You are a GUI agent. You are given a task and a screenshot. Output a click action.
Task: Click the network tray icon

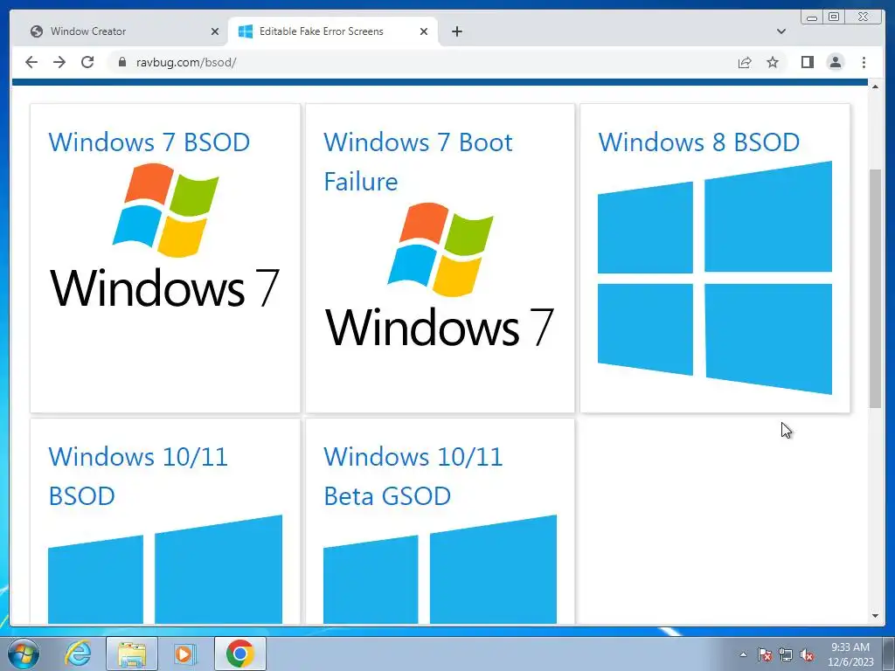click(786, 654)
